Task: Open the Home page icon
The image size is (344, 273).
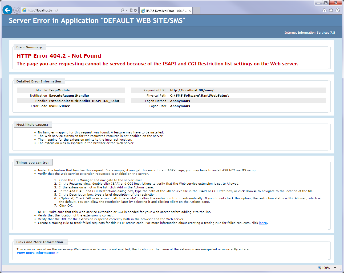Action: 324,10
